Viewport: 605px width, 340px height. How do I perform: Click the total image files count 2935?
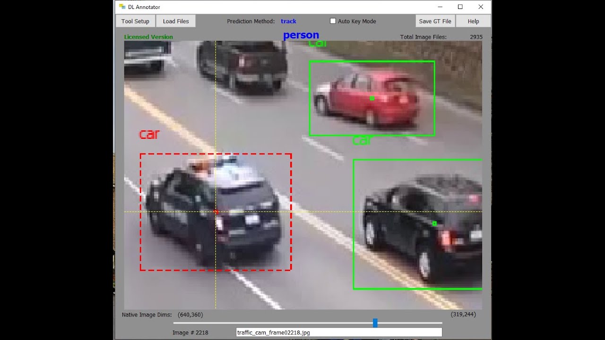tap(476, 37)
